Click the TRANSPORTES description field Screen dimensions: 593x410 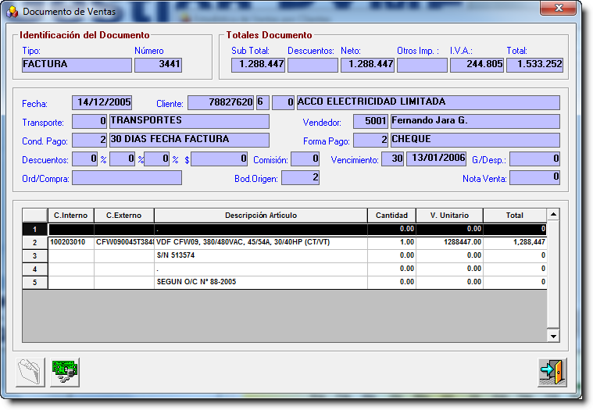tap(190, 122)
